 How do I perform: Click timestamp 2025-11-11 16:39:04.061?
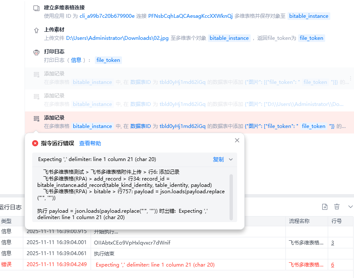(56, 253)
